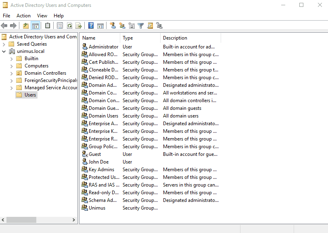The height and width of the screenshot is (233, 328).
Task: Create a new user toolbar icon
Action: click(113, 25)
